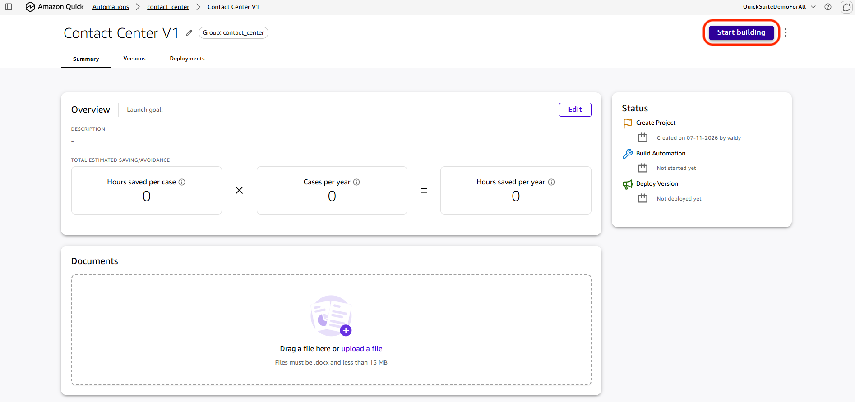Click the Build Automation wrench icon
The image size is (855, 402).
pyautogui.click(x=628, y=154)
